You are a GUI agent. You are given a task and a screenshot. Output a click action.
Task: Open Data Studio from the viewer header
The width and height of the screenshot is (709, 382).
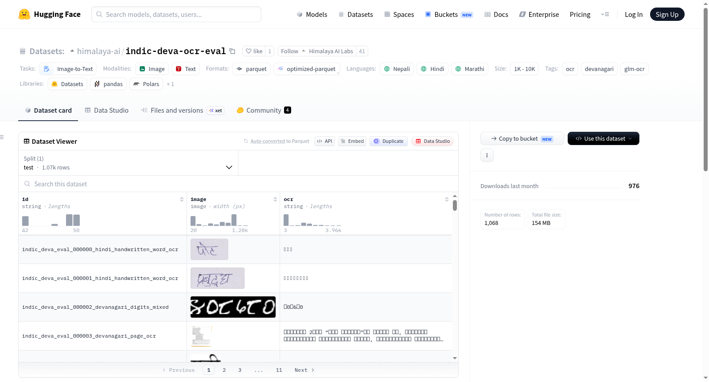432,141
